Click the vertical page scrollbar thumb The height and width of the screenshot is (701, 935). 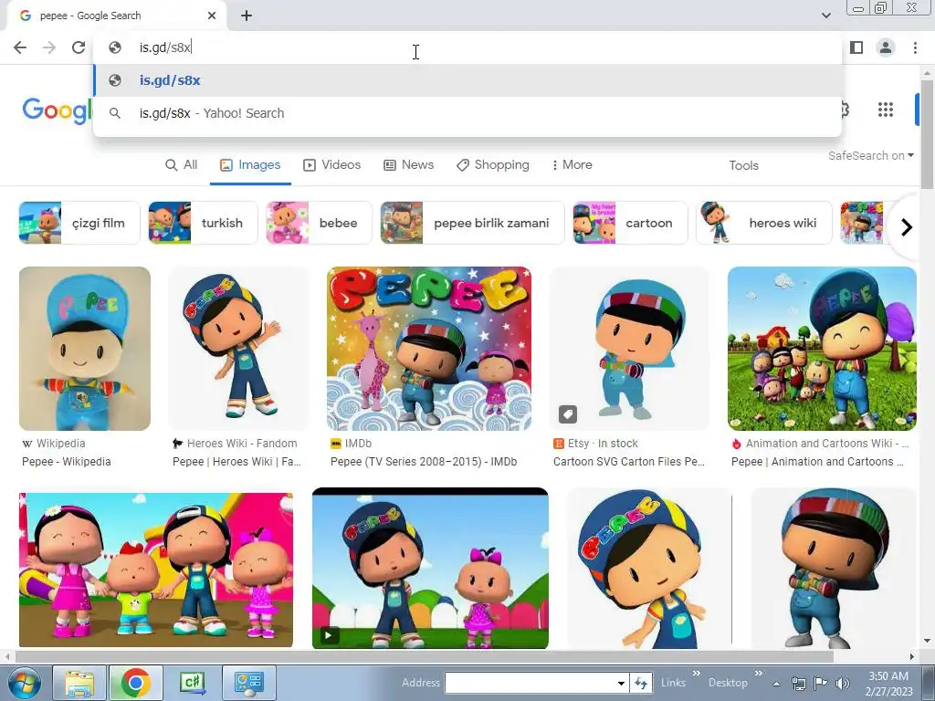[x=927, y=135]
